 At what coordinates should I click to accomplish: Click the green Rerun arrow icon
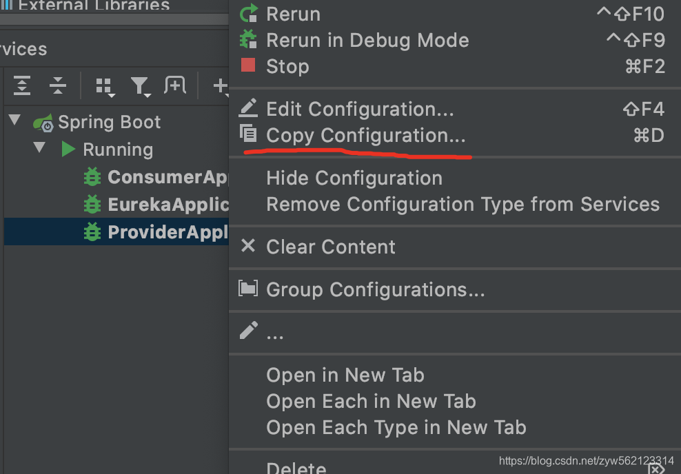[248, 13]
